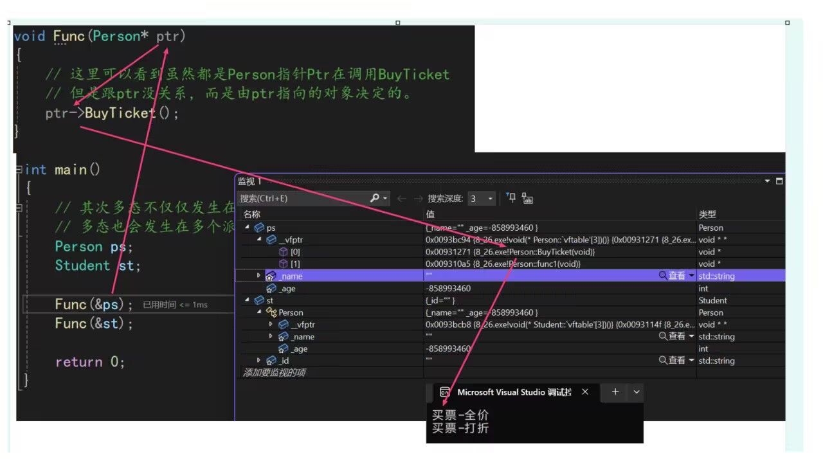This screenshot has height=459, width=823.
Task: Click the 'ab' text icon in the watch toolbar
Action: point(527,199)
